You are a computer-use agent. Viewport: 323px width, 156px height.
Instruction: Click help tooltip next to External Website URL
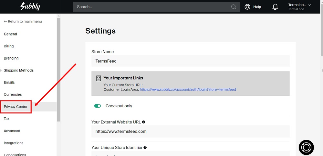point(144,122)
